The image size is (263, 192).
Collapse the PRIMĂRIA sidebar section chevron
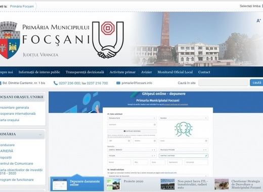pyautogui.click(x=40, y=134)
